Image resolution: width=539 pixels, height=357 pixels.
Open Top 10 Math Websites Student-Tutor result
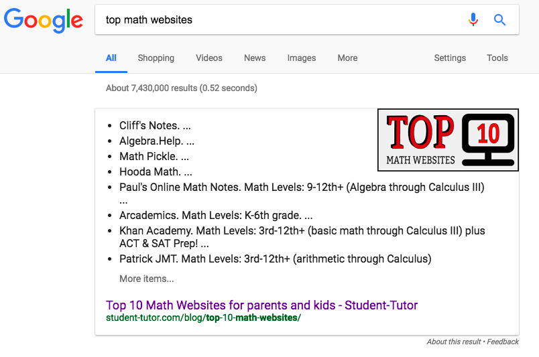pyautogui.click(x=261, y=305)
